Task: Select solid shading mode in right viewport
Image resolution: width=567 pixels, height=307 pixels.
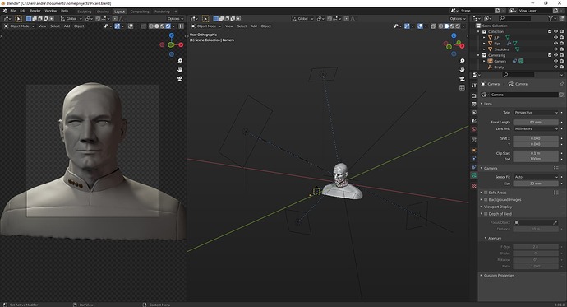Action: coord(446,26)
